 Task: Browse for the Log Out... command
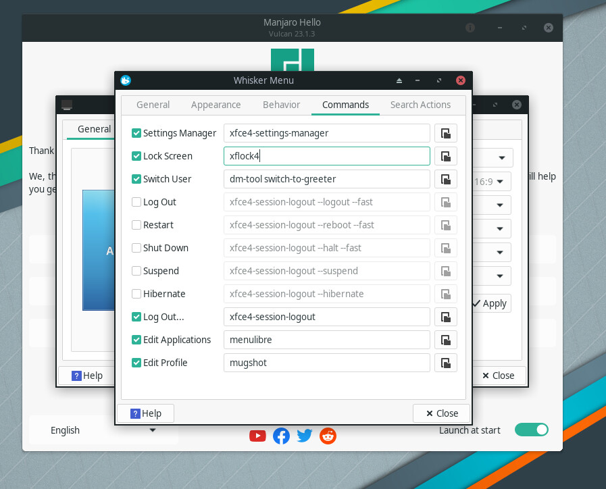coord(446,317)
